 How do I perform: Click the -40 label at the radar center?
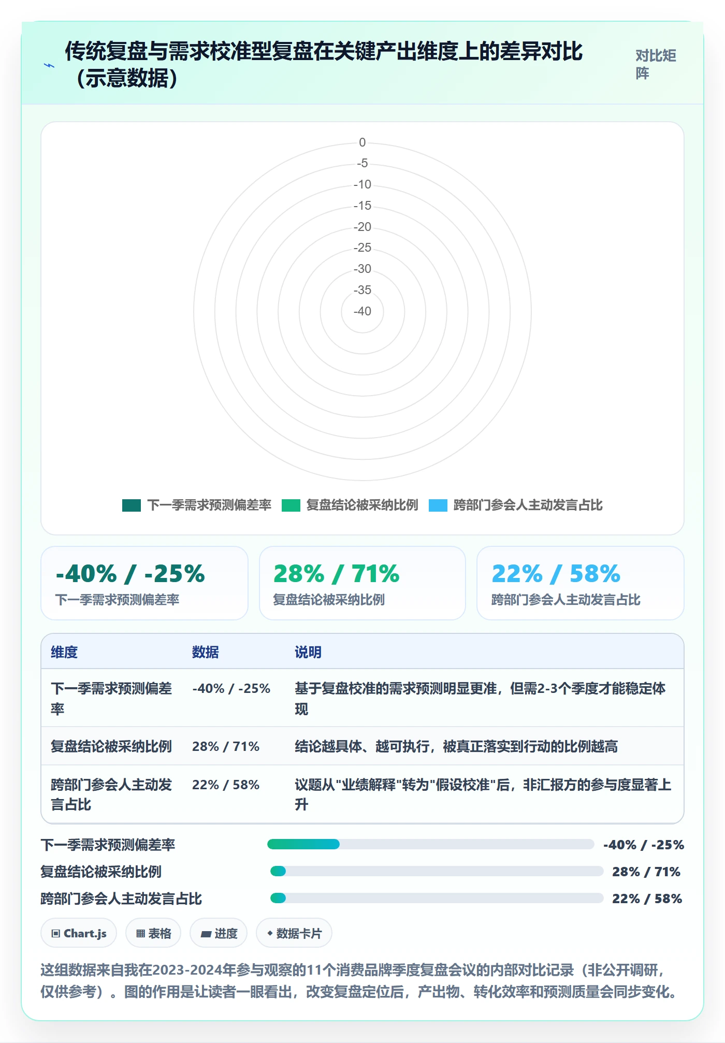(x=363, y=311)
